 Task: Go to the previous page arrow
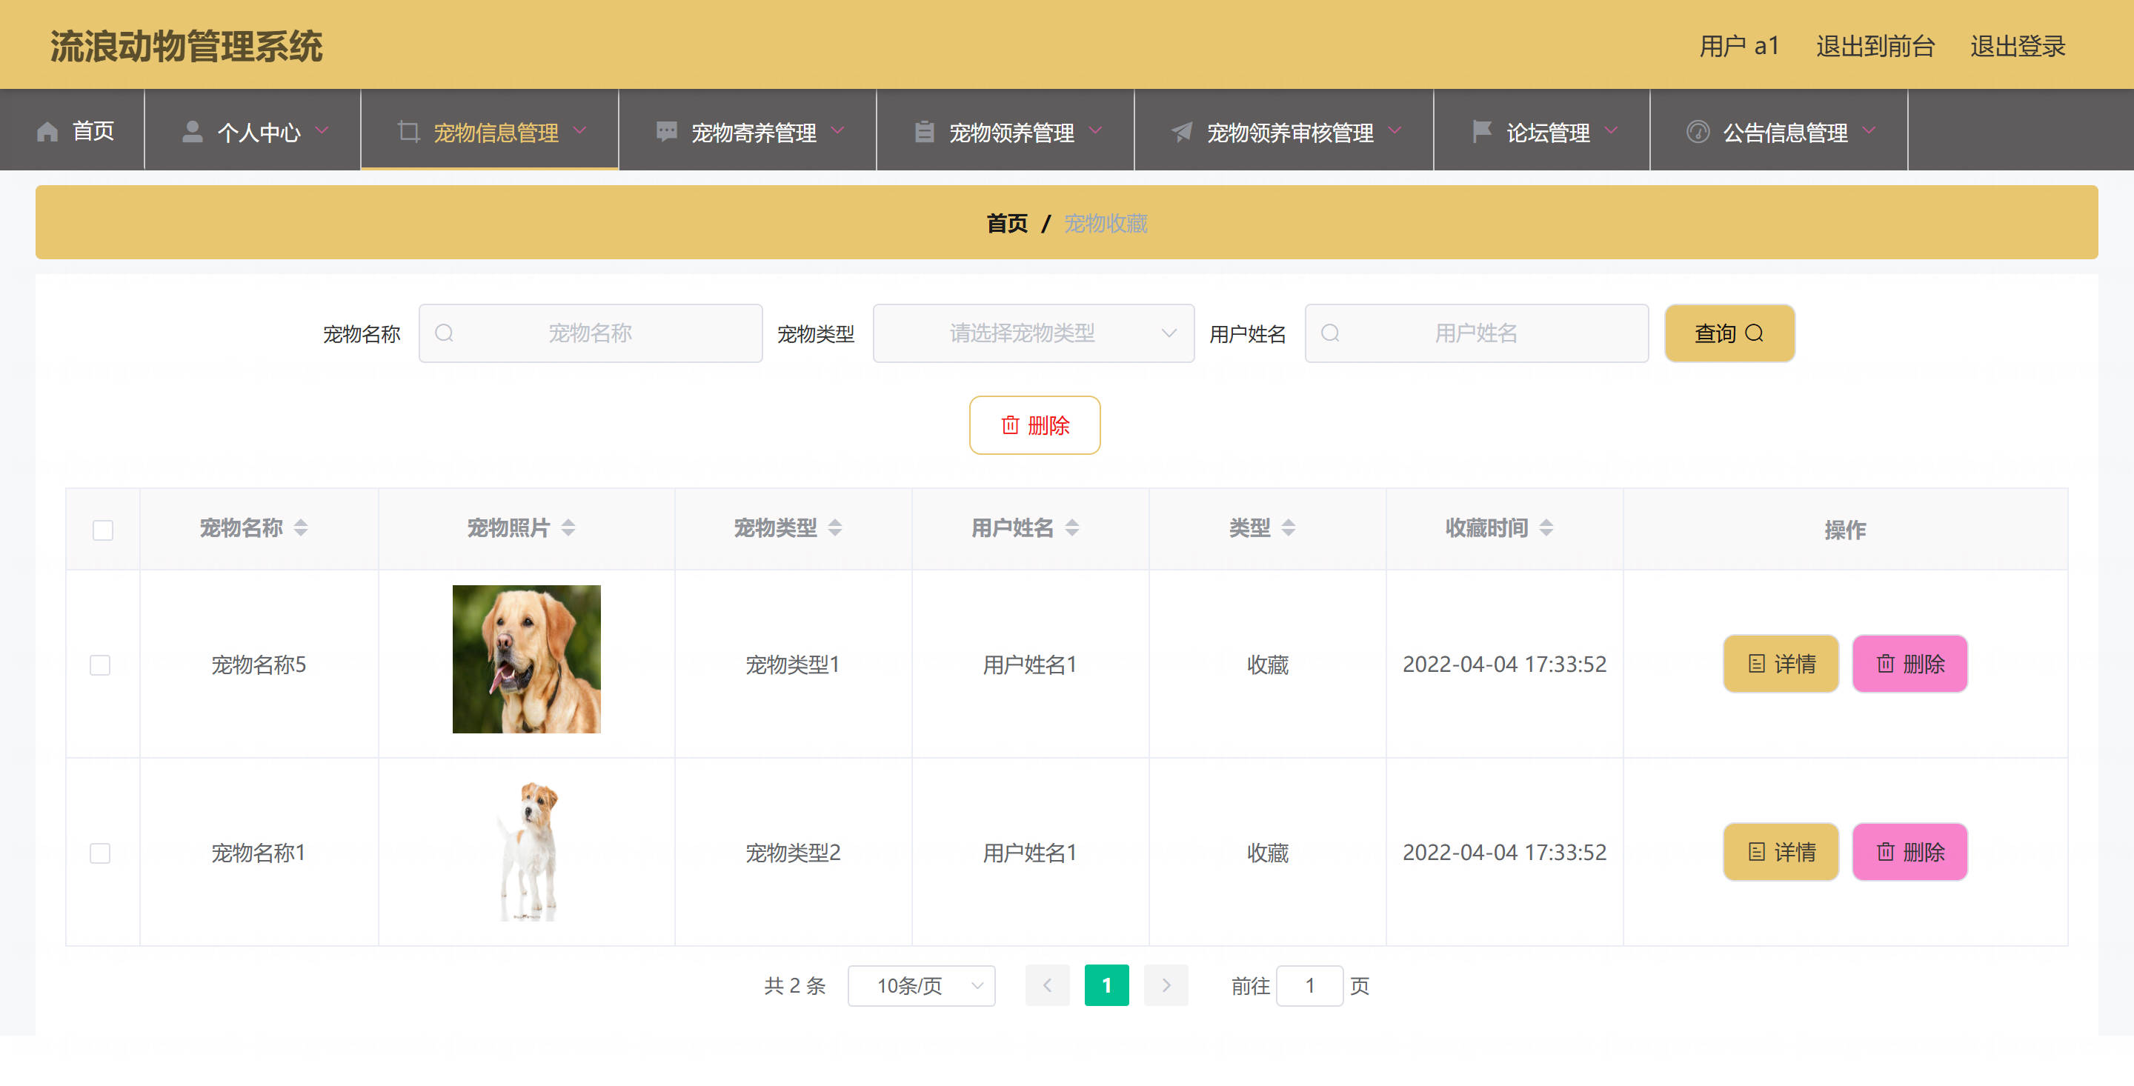coord(1047,985)
